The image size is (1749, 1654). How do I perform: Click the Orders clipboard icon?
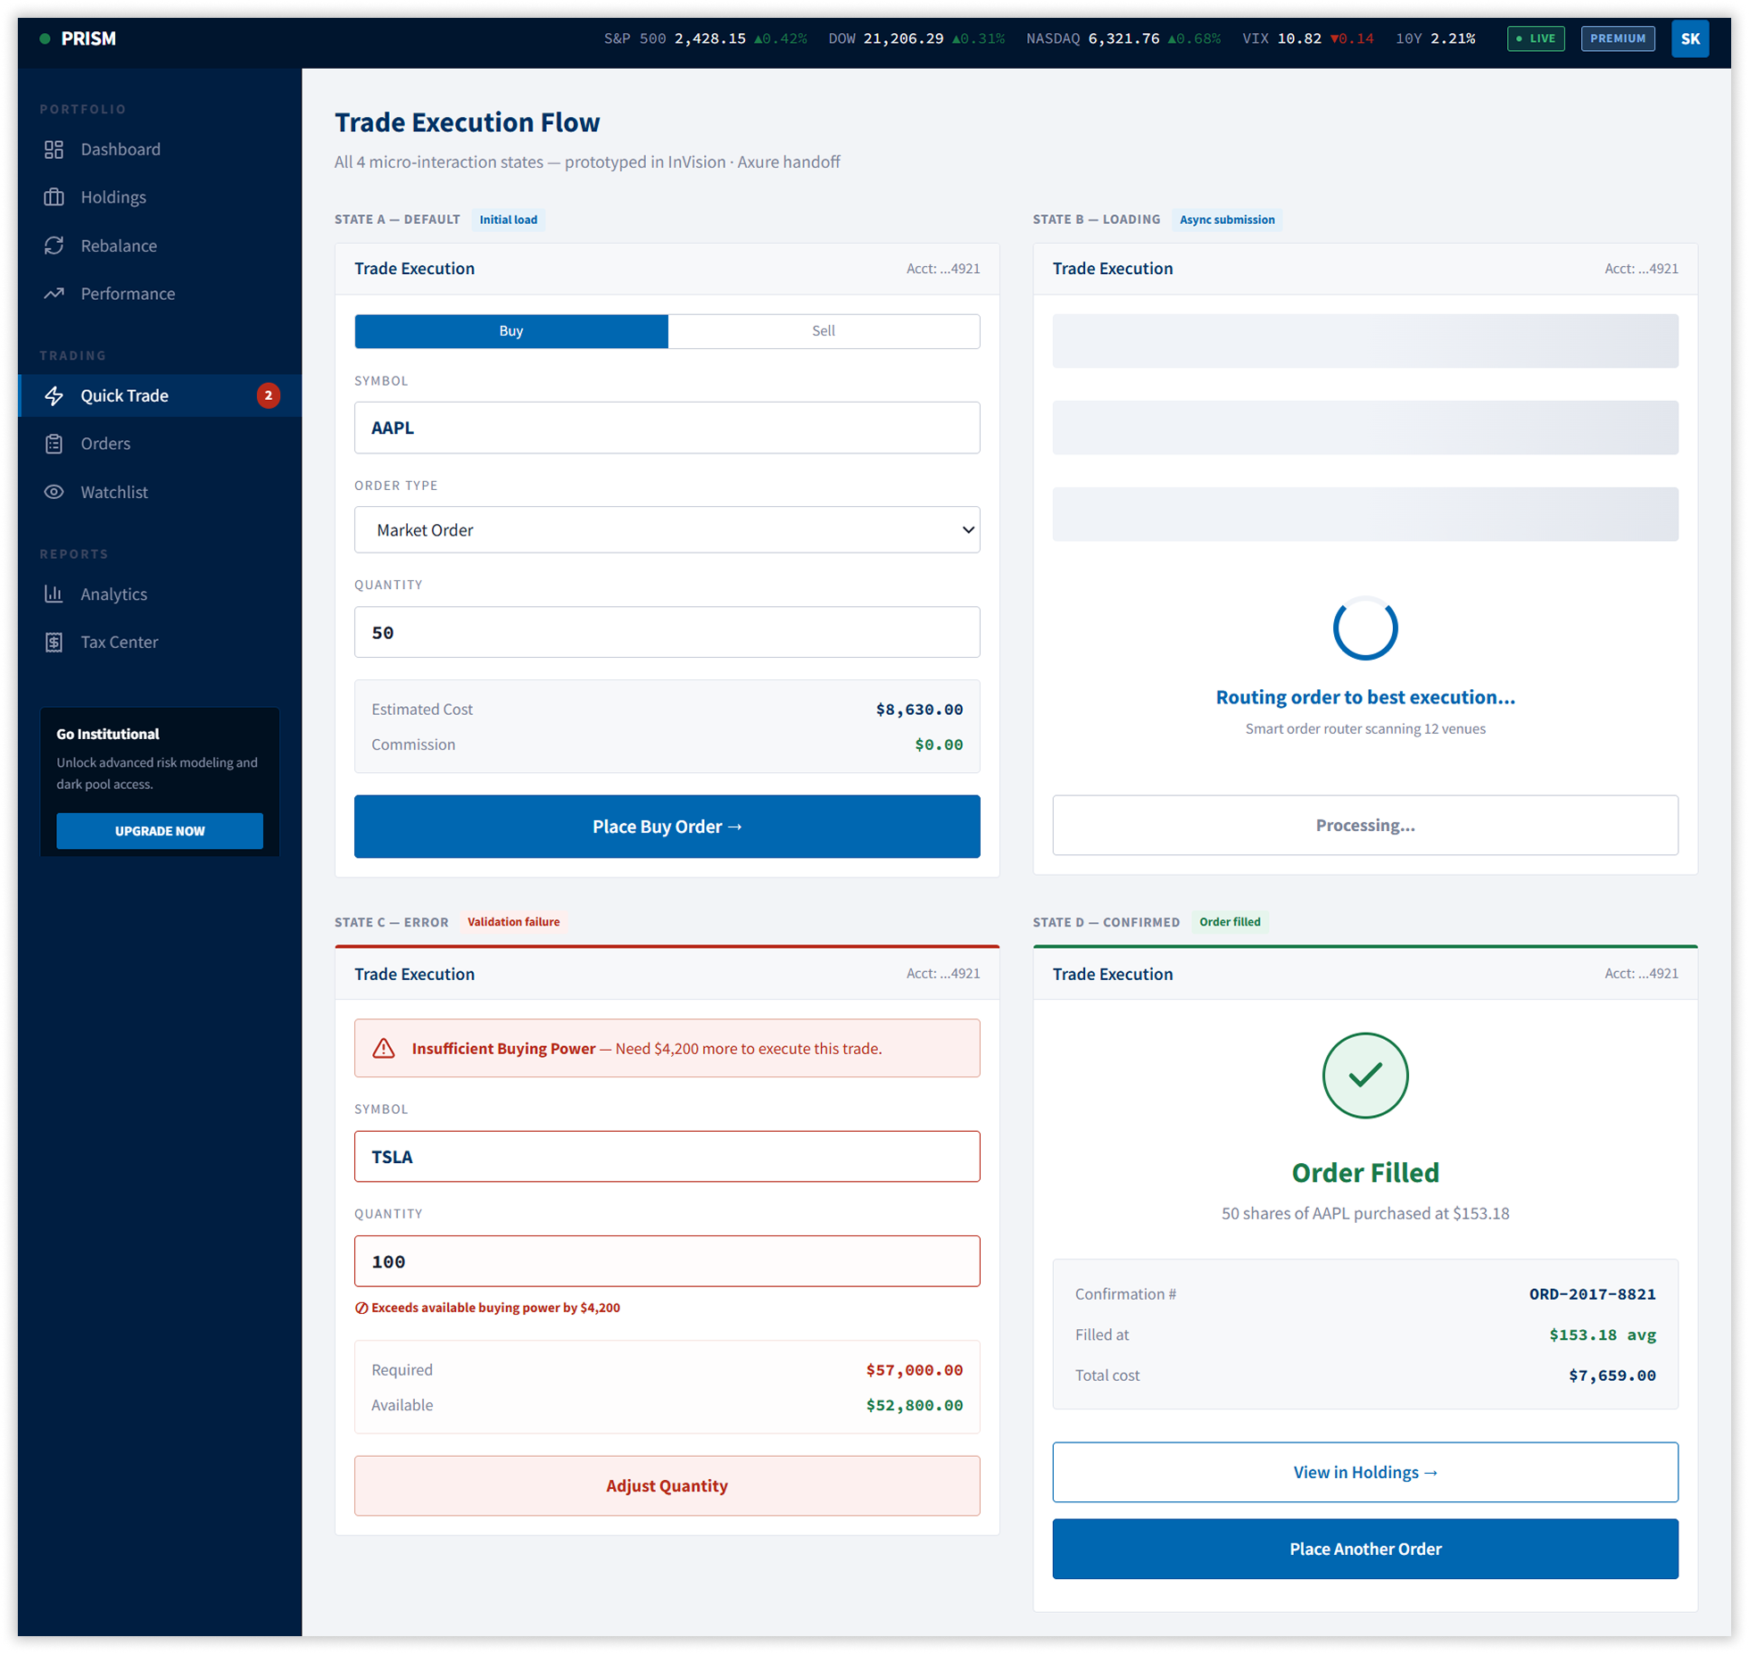click(x=54, y=444)
